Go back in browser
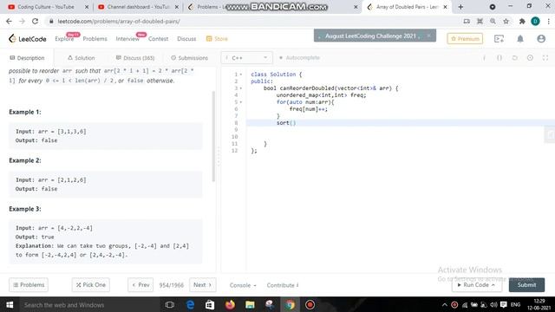 pyautogui.click(x=9, y=21)
